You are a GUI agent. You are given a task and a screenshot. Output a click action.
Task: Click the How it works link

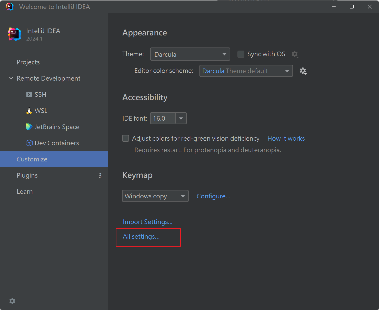tap(286, 139)
